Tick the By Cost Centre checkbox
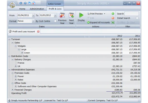The width and height of the screenshot is (148, 103). (55, 21)
